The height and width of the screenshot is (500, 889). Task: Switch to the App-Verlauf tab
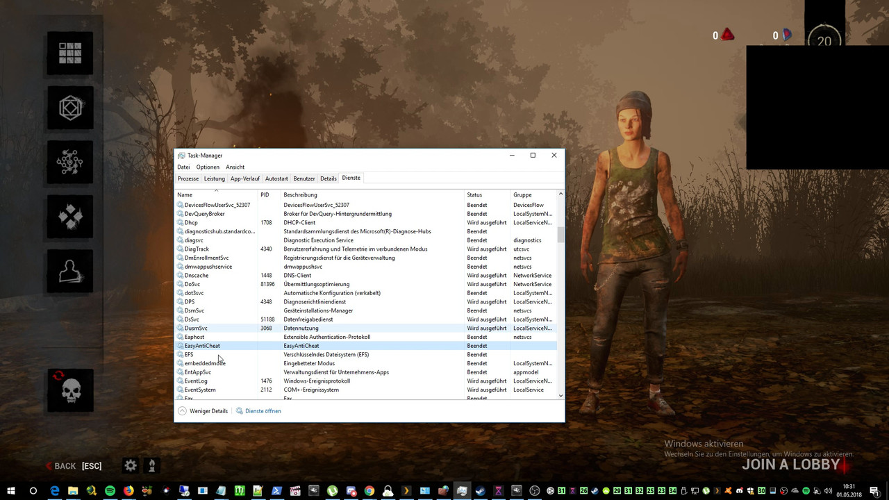coord(245,178)
